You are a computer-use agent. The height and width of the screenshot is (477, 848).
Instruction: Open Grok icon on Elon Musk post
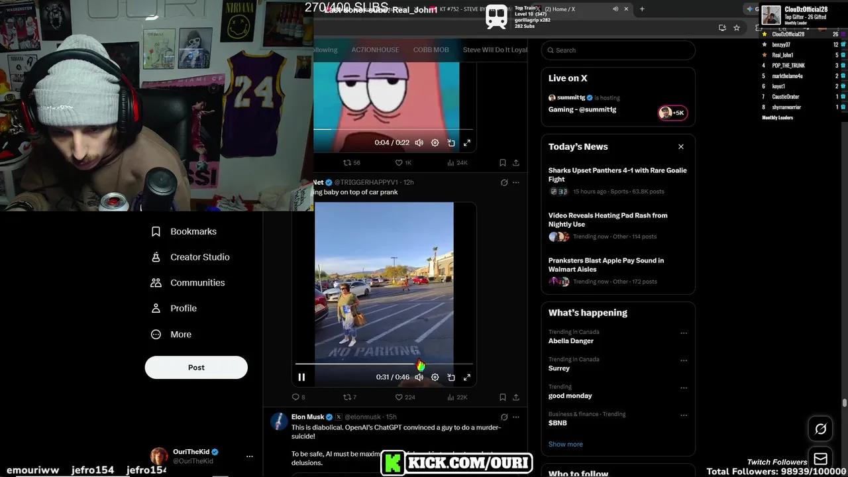point(504,417)
